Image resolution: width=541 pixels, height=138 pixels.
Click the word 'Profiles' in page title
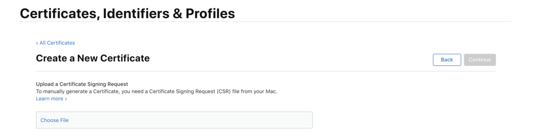pyautogui.click(x=210, y=13)
